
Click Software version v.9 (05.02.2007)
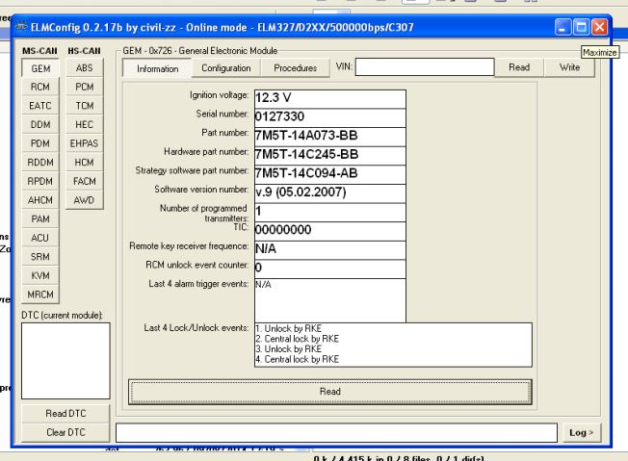(330, 192)
